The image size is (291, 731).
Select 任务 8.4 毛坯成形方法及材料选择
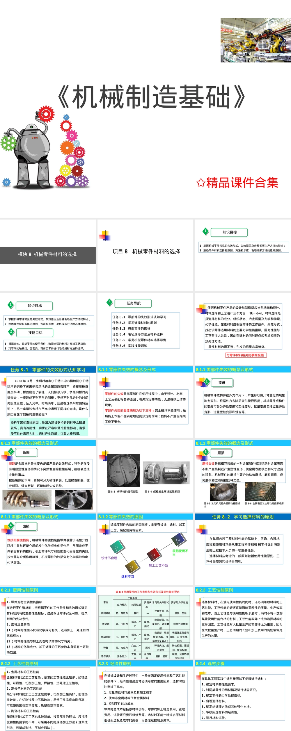pyautogui.click(x=138, y=334)
